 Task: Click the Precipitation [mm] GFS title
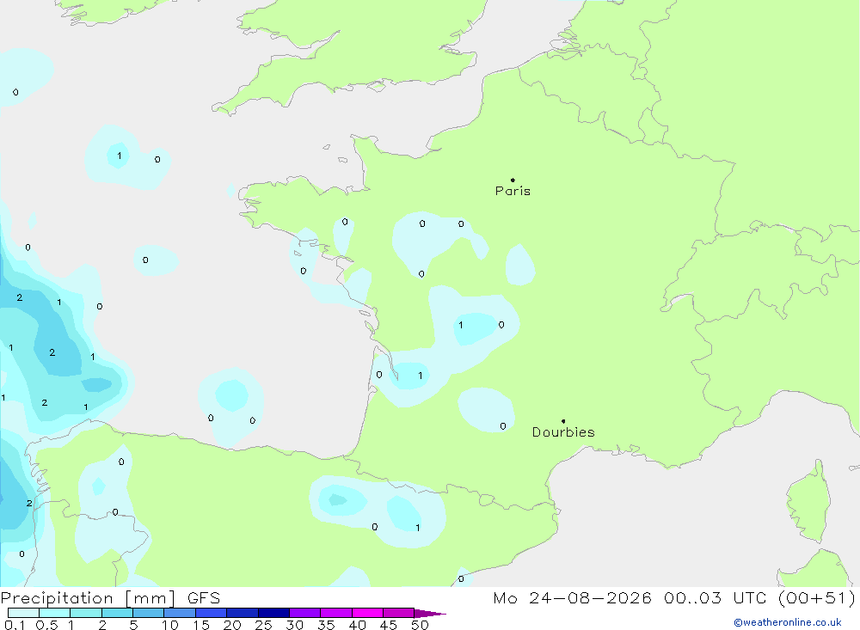coord(110,597)
